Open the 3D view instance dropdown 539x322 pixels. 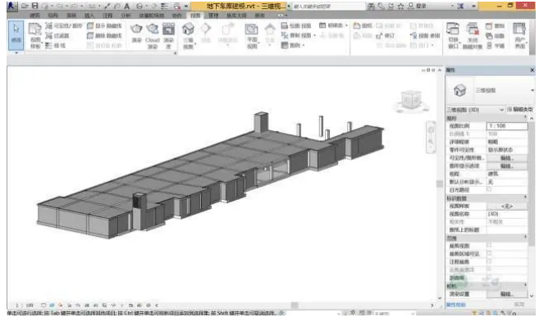475,110
